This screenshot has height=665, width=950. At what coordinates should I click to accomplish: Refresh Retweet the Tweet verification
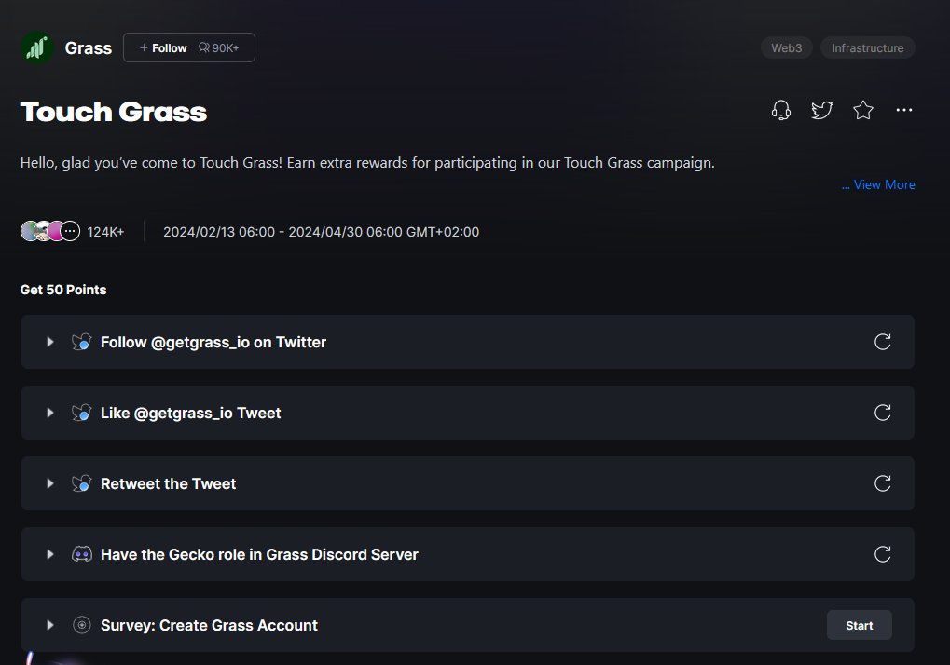pos(883,483)
